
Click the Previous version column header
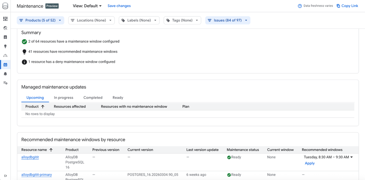click(106, 150)
